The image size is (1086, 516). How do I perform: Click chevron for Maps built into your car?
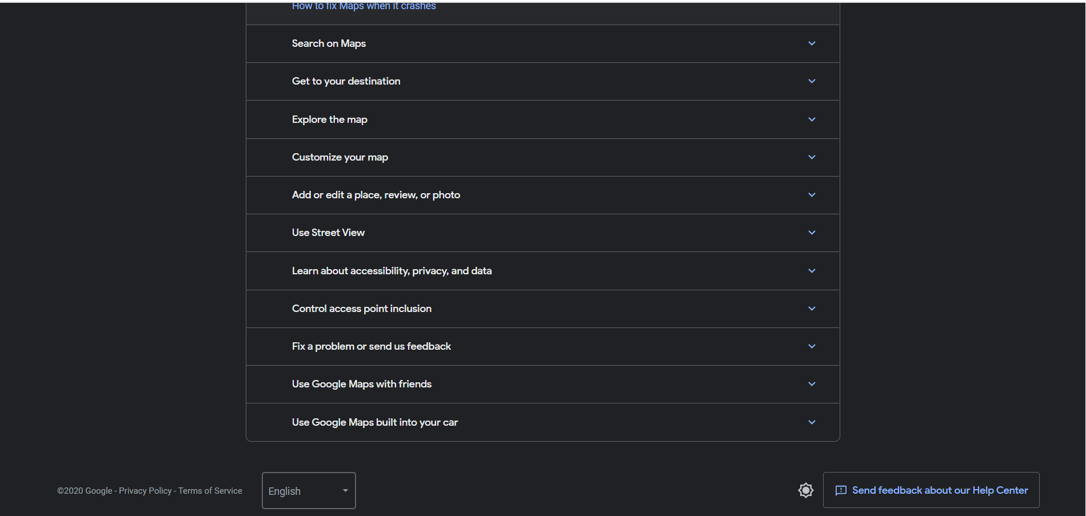812,422
